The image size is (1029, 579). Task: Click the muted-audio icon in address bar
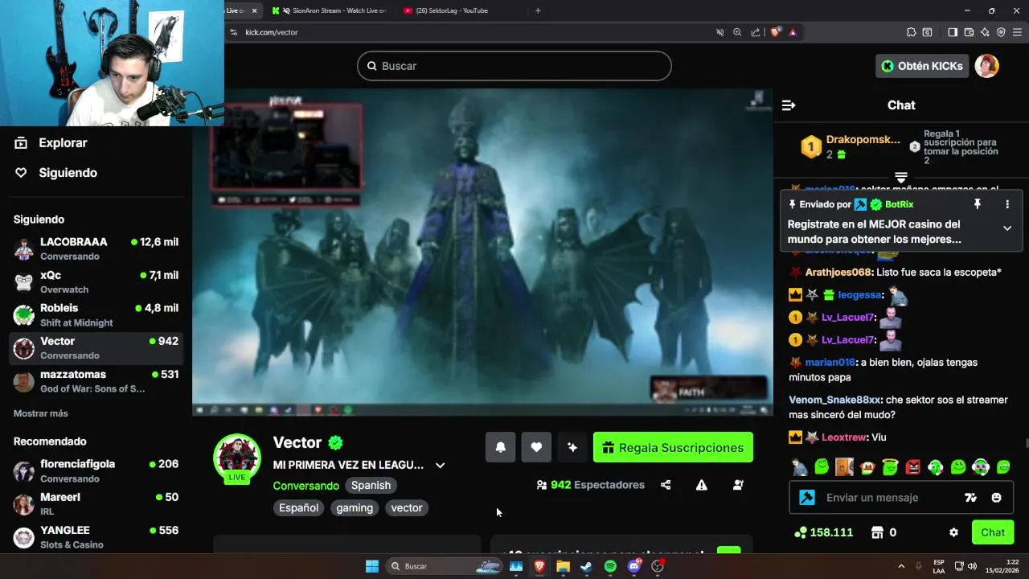click(719, 32)
